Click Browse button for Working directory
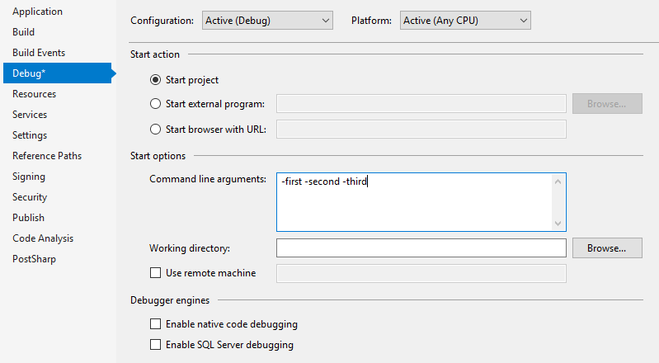659x363 pixels. [x=606, y=248]
